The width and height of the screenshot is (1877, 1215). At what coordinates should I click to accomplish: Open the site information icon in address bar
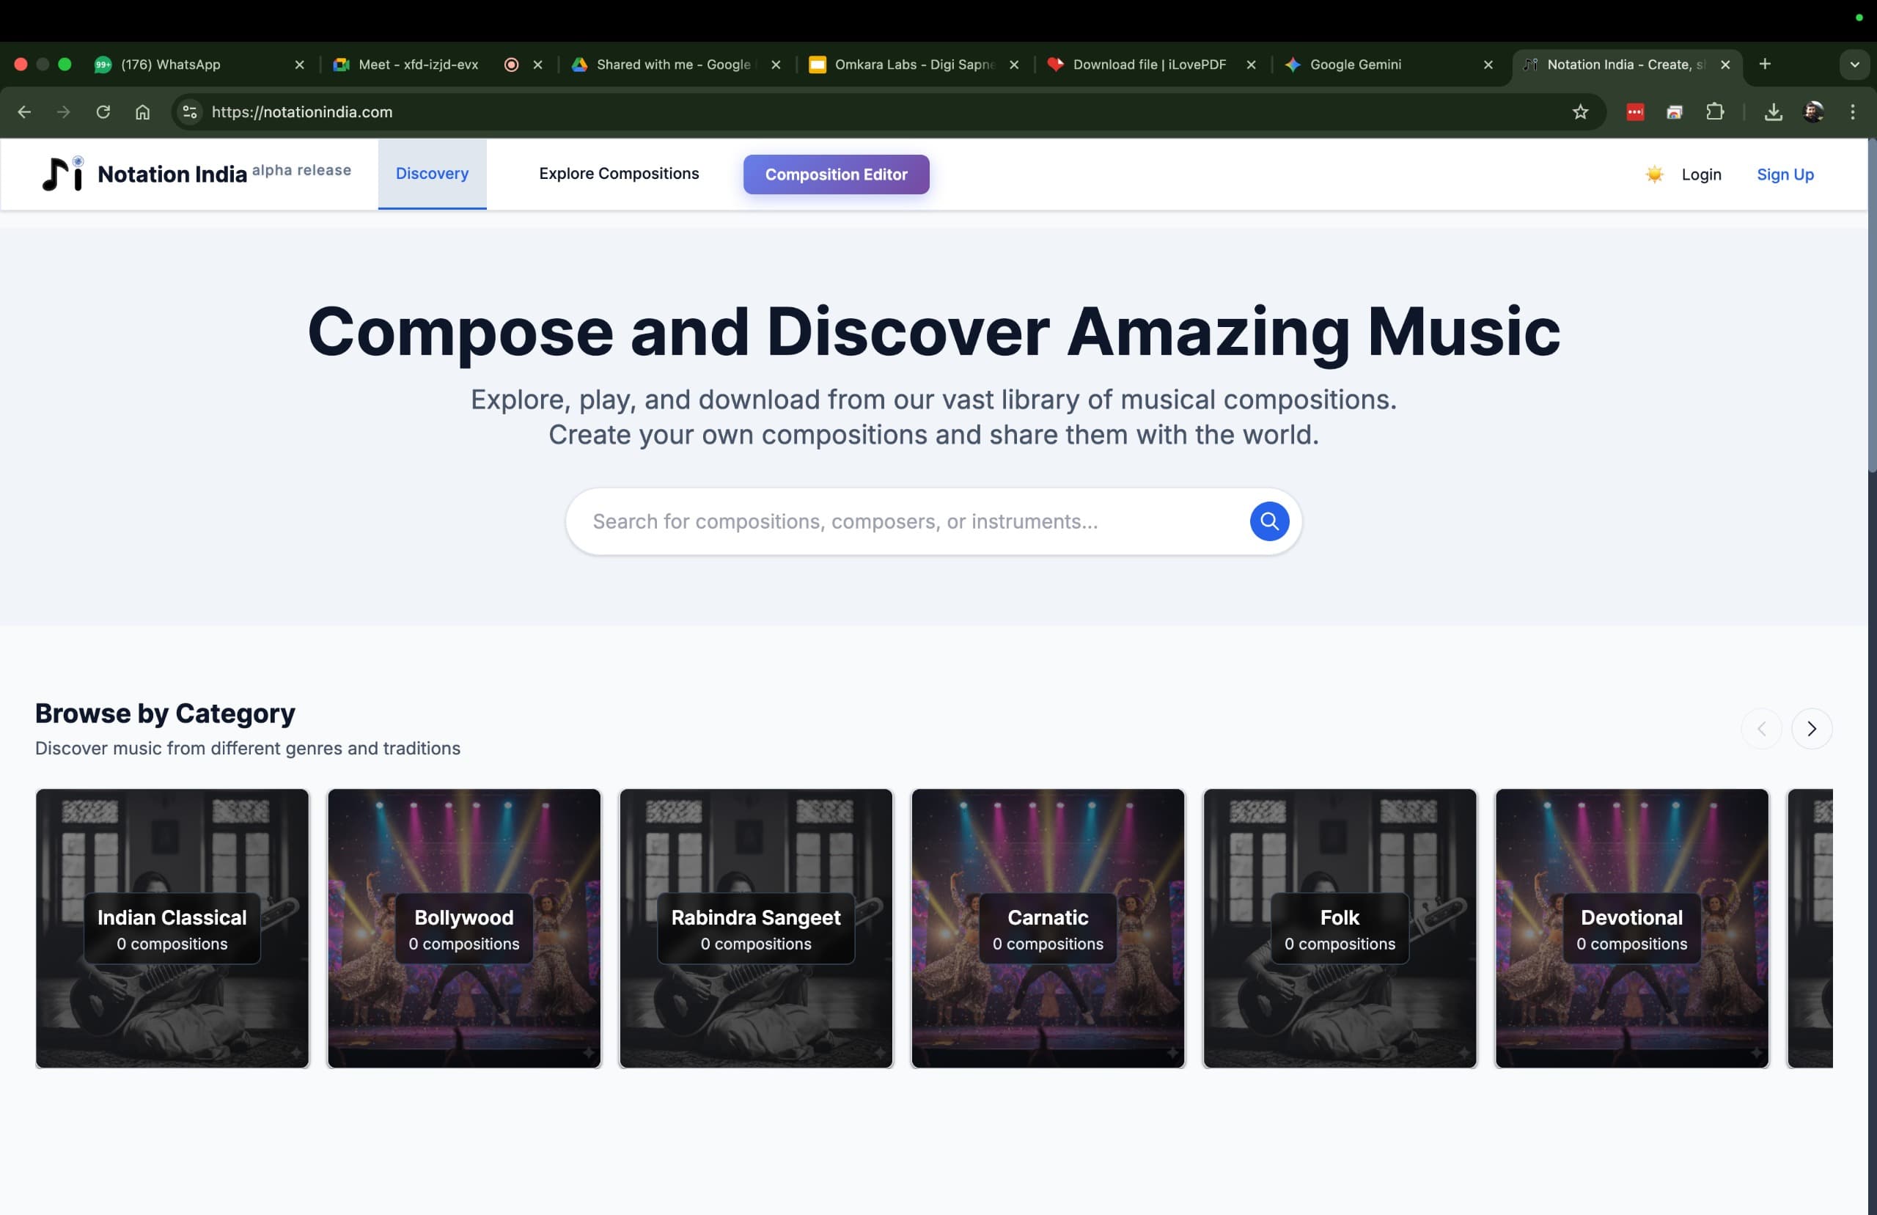189,112
